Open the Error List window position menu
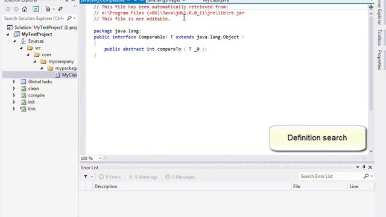386x217 pixels. 358,168
